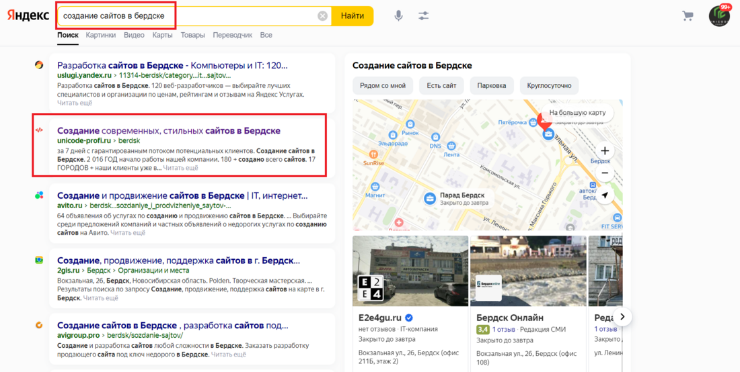The image size is (740, 372).
Task: Select the SunRise marker on map
Action: click(374, 154)
